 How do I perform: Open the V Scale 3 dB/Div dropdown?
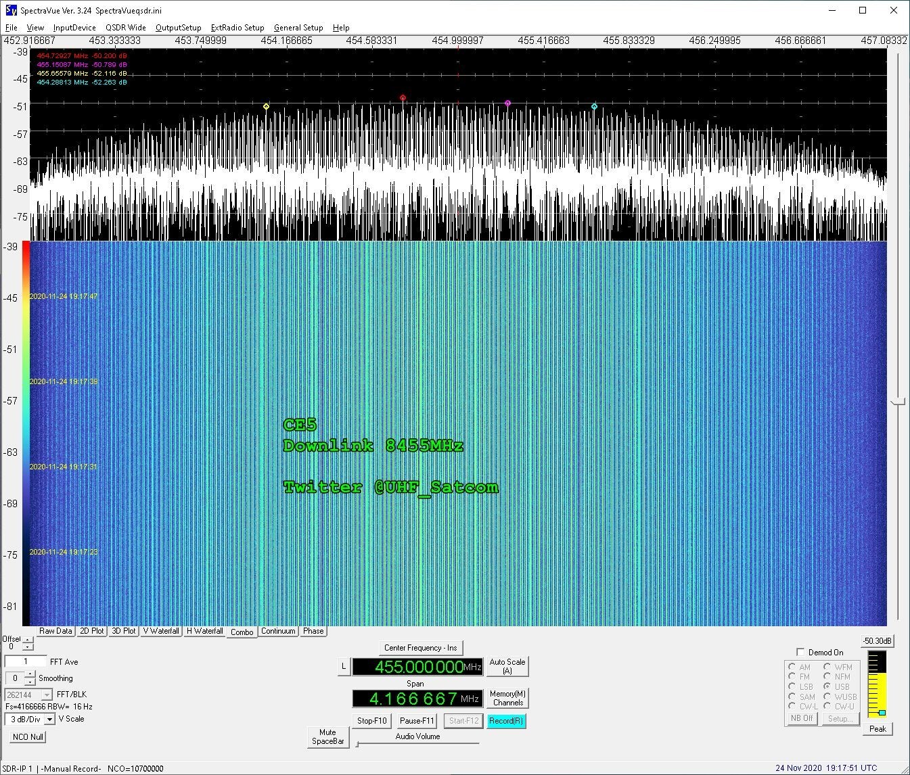coord(49,720)
